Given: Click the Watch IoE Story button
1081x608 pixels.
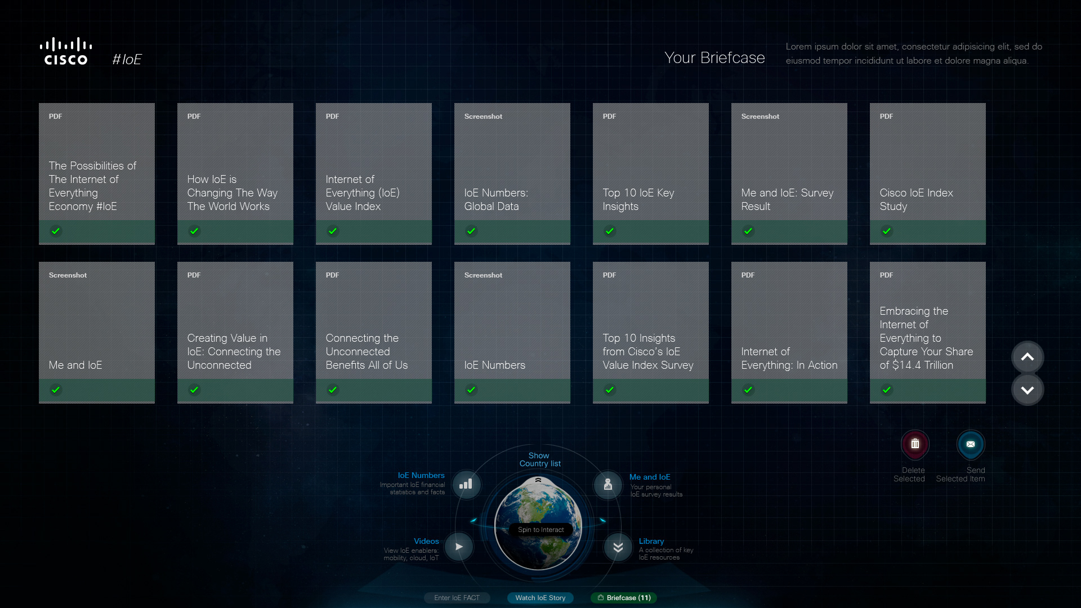Looking at the screenshot, I should tap(540, 598).
